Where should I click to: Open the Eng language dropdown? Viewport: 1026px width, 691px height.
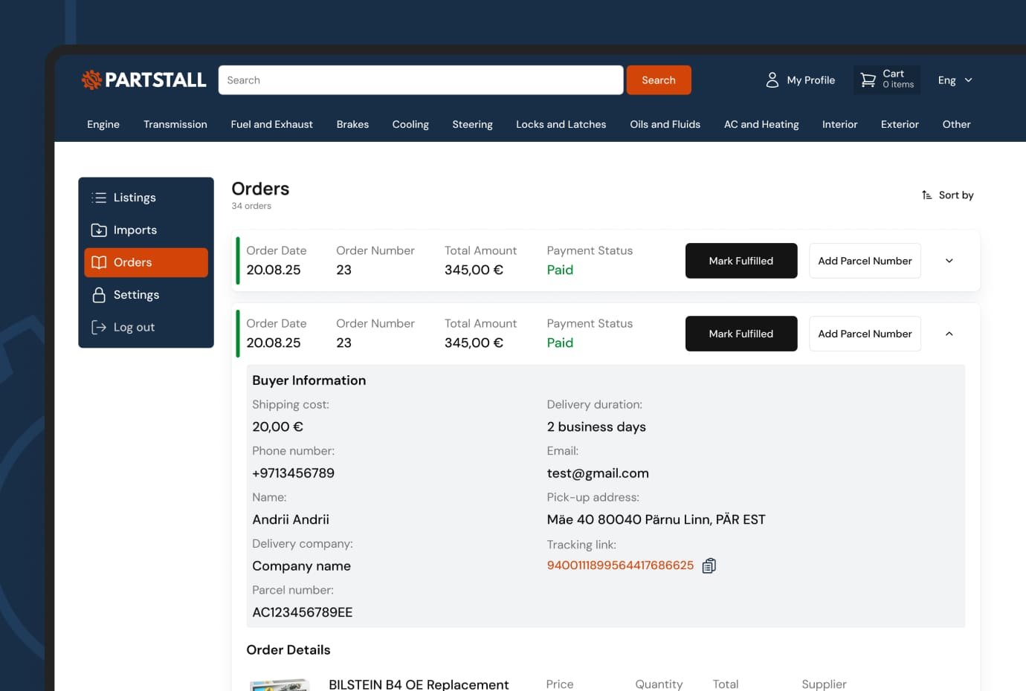[x=955, y=80]
